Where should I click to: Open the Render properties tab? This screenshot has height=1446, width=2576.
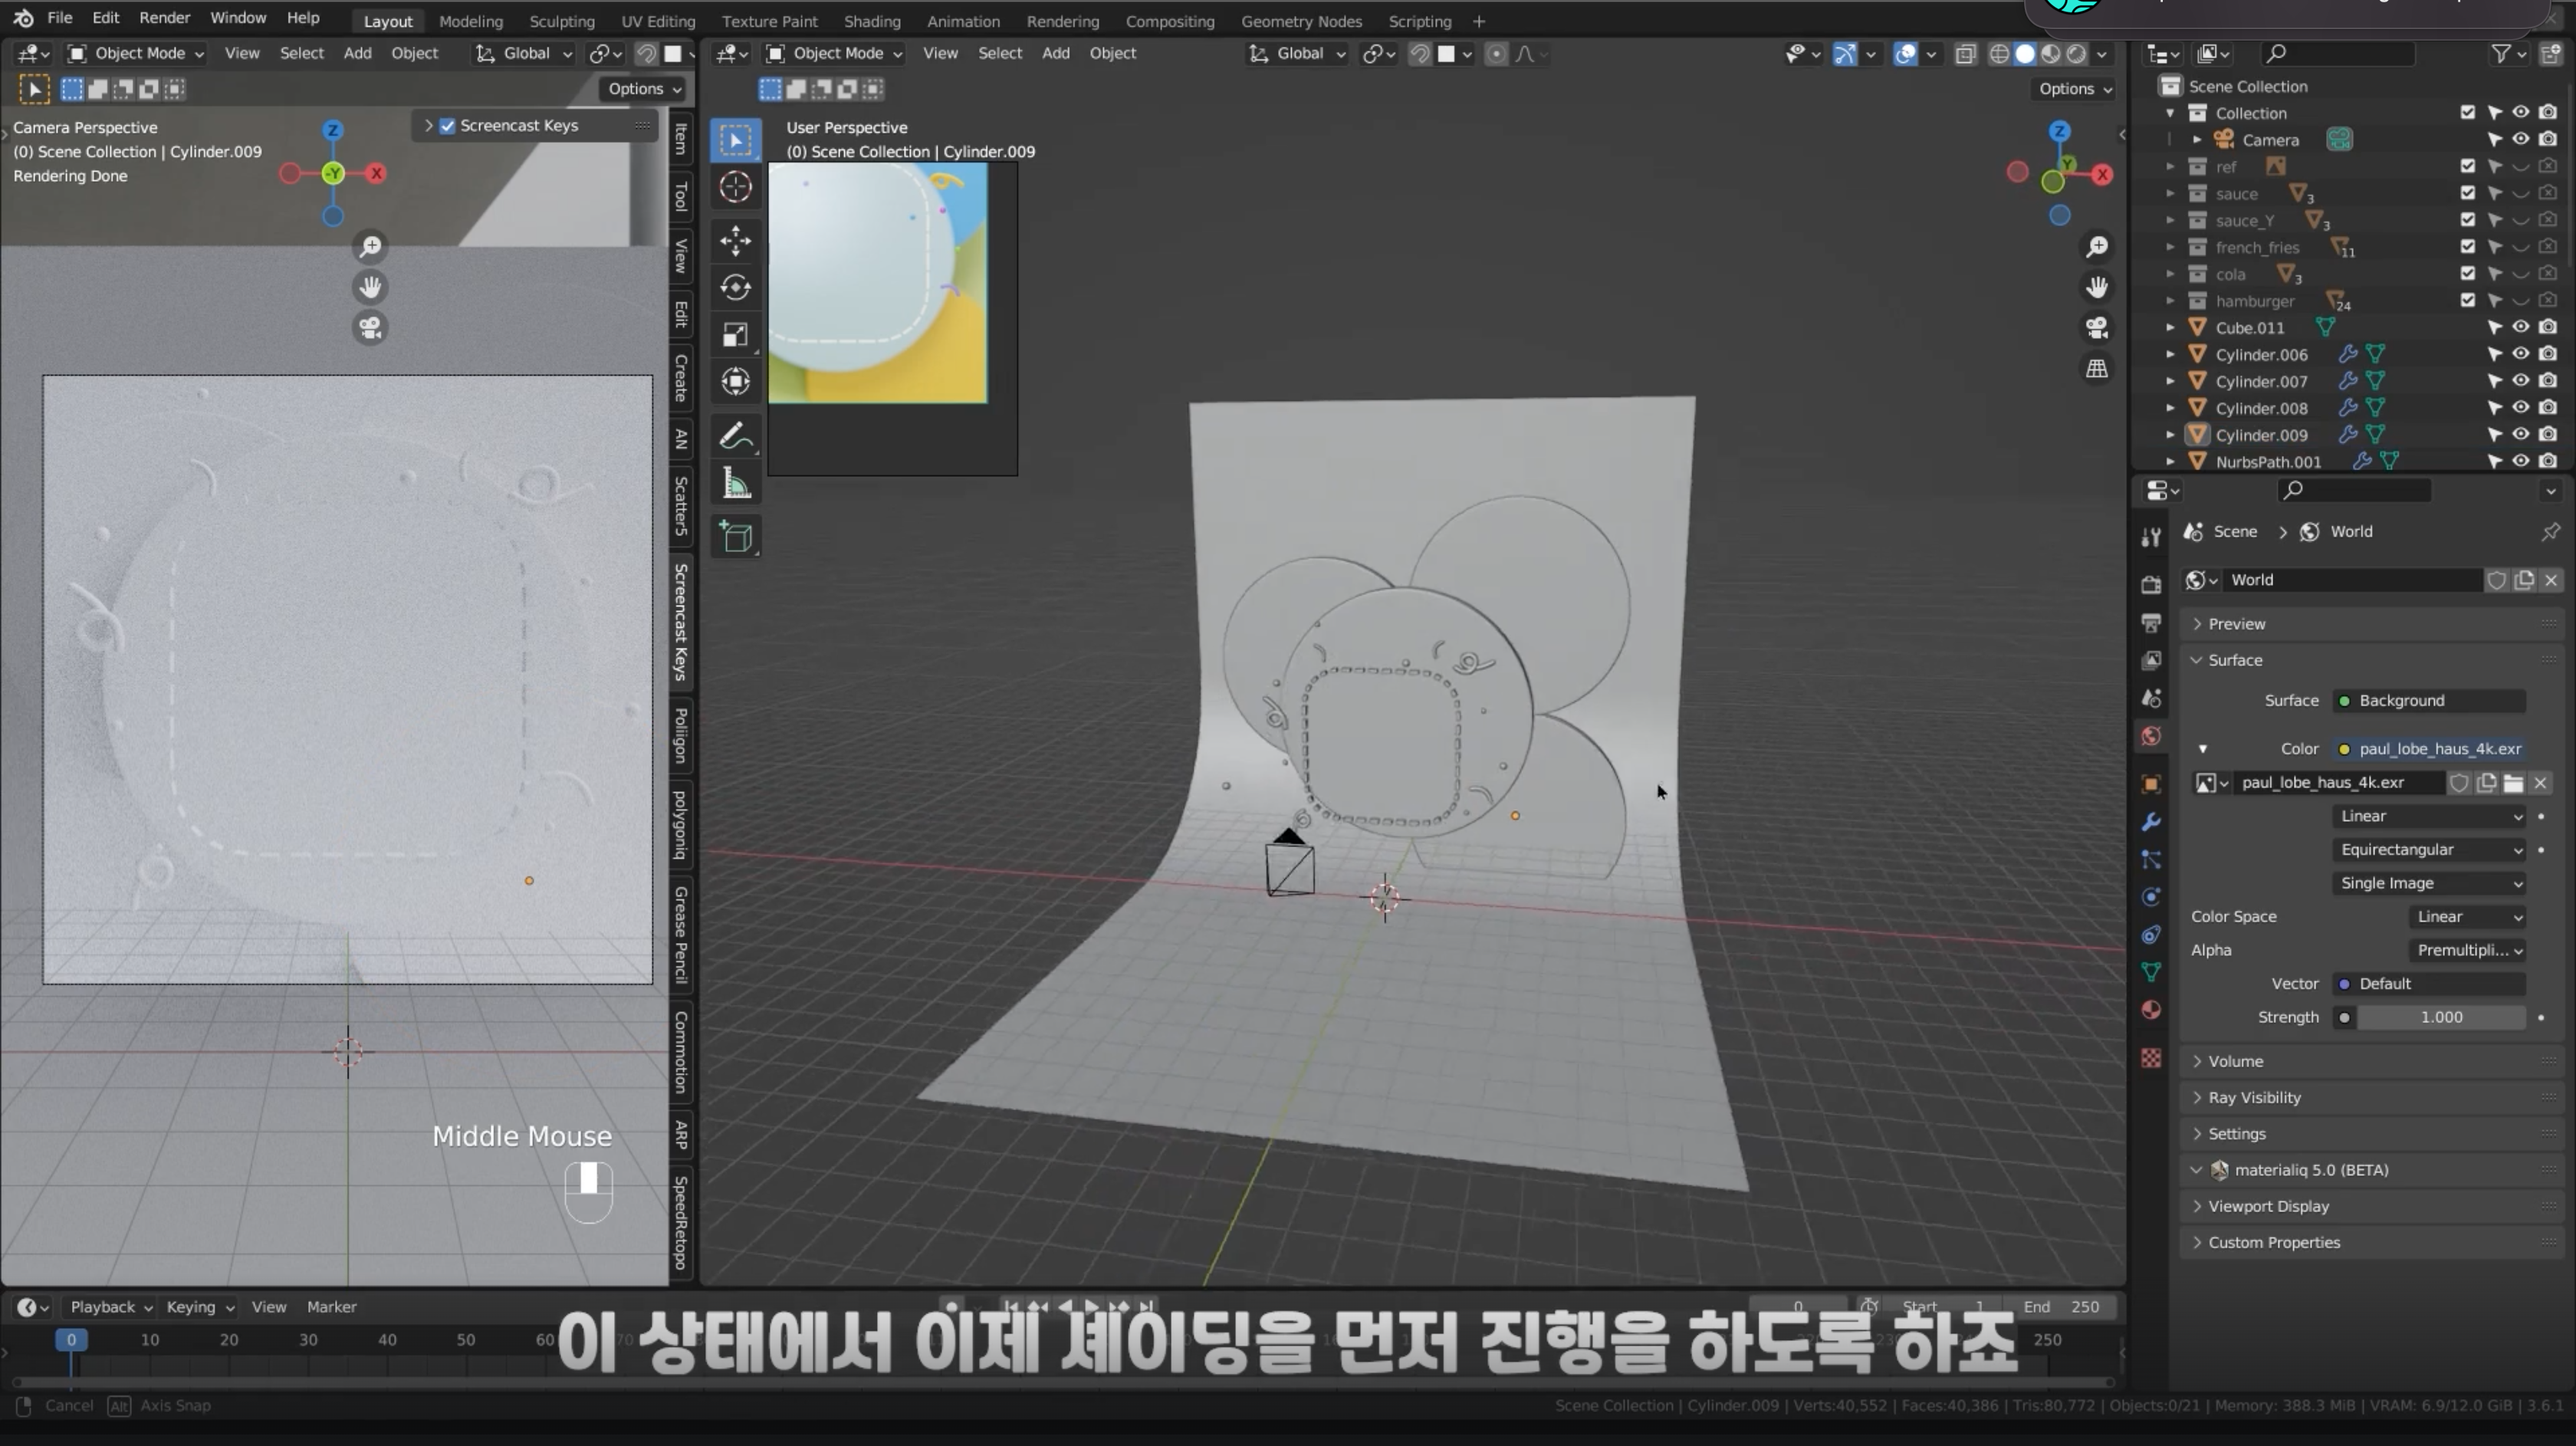tap(2151, 585)
